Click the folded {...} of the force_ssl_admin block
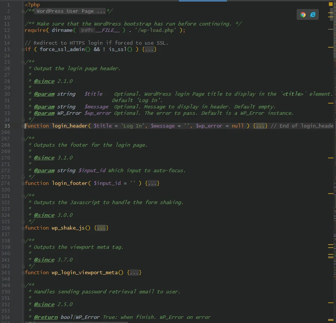This screenshot has width=336, height=323. [149, 49]
